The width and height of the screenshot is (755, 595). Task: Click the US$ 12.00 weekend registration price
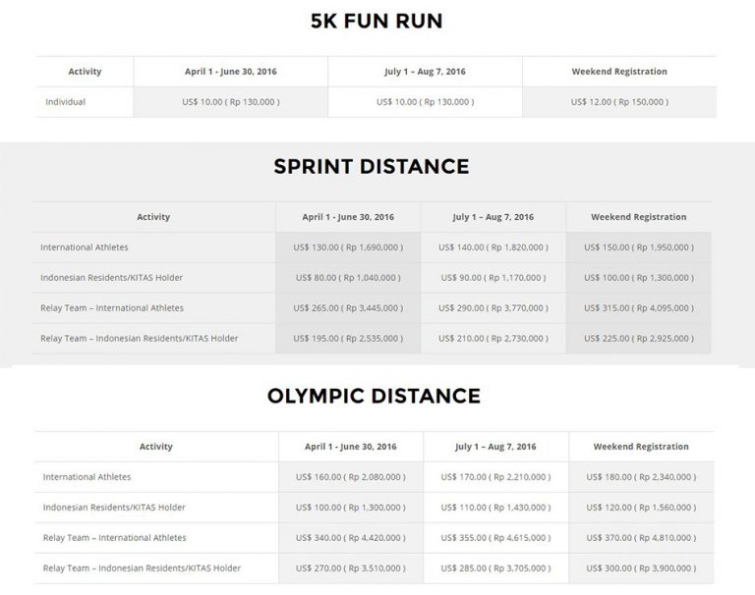[618, 101]
